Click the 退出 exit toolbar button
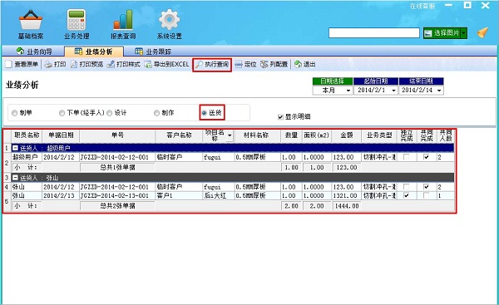The image size is (499, 305). [305, 64]
